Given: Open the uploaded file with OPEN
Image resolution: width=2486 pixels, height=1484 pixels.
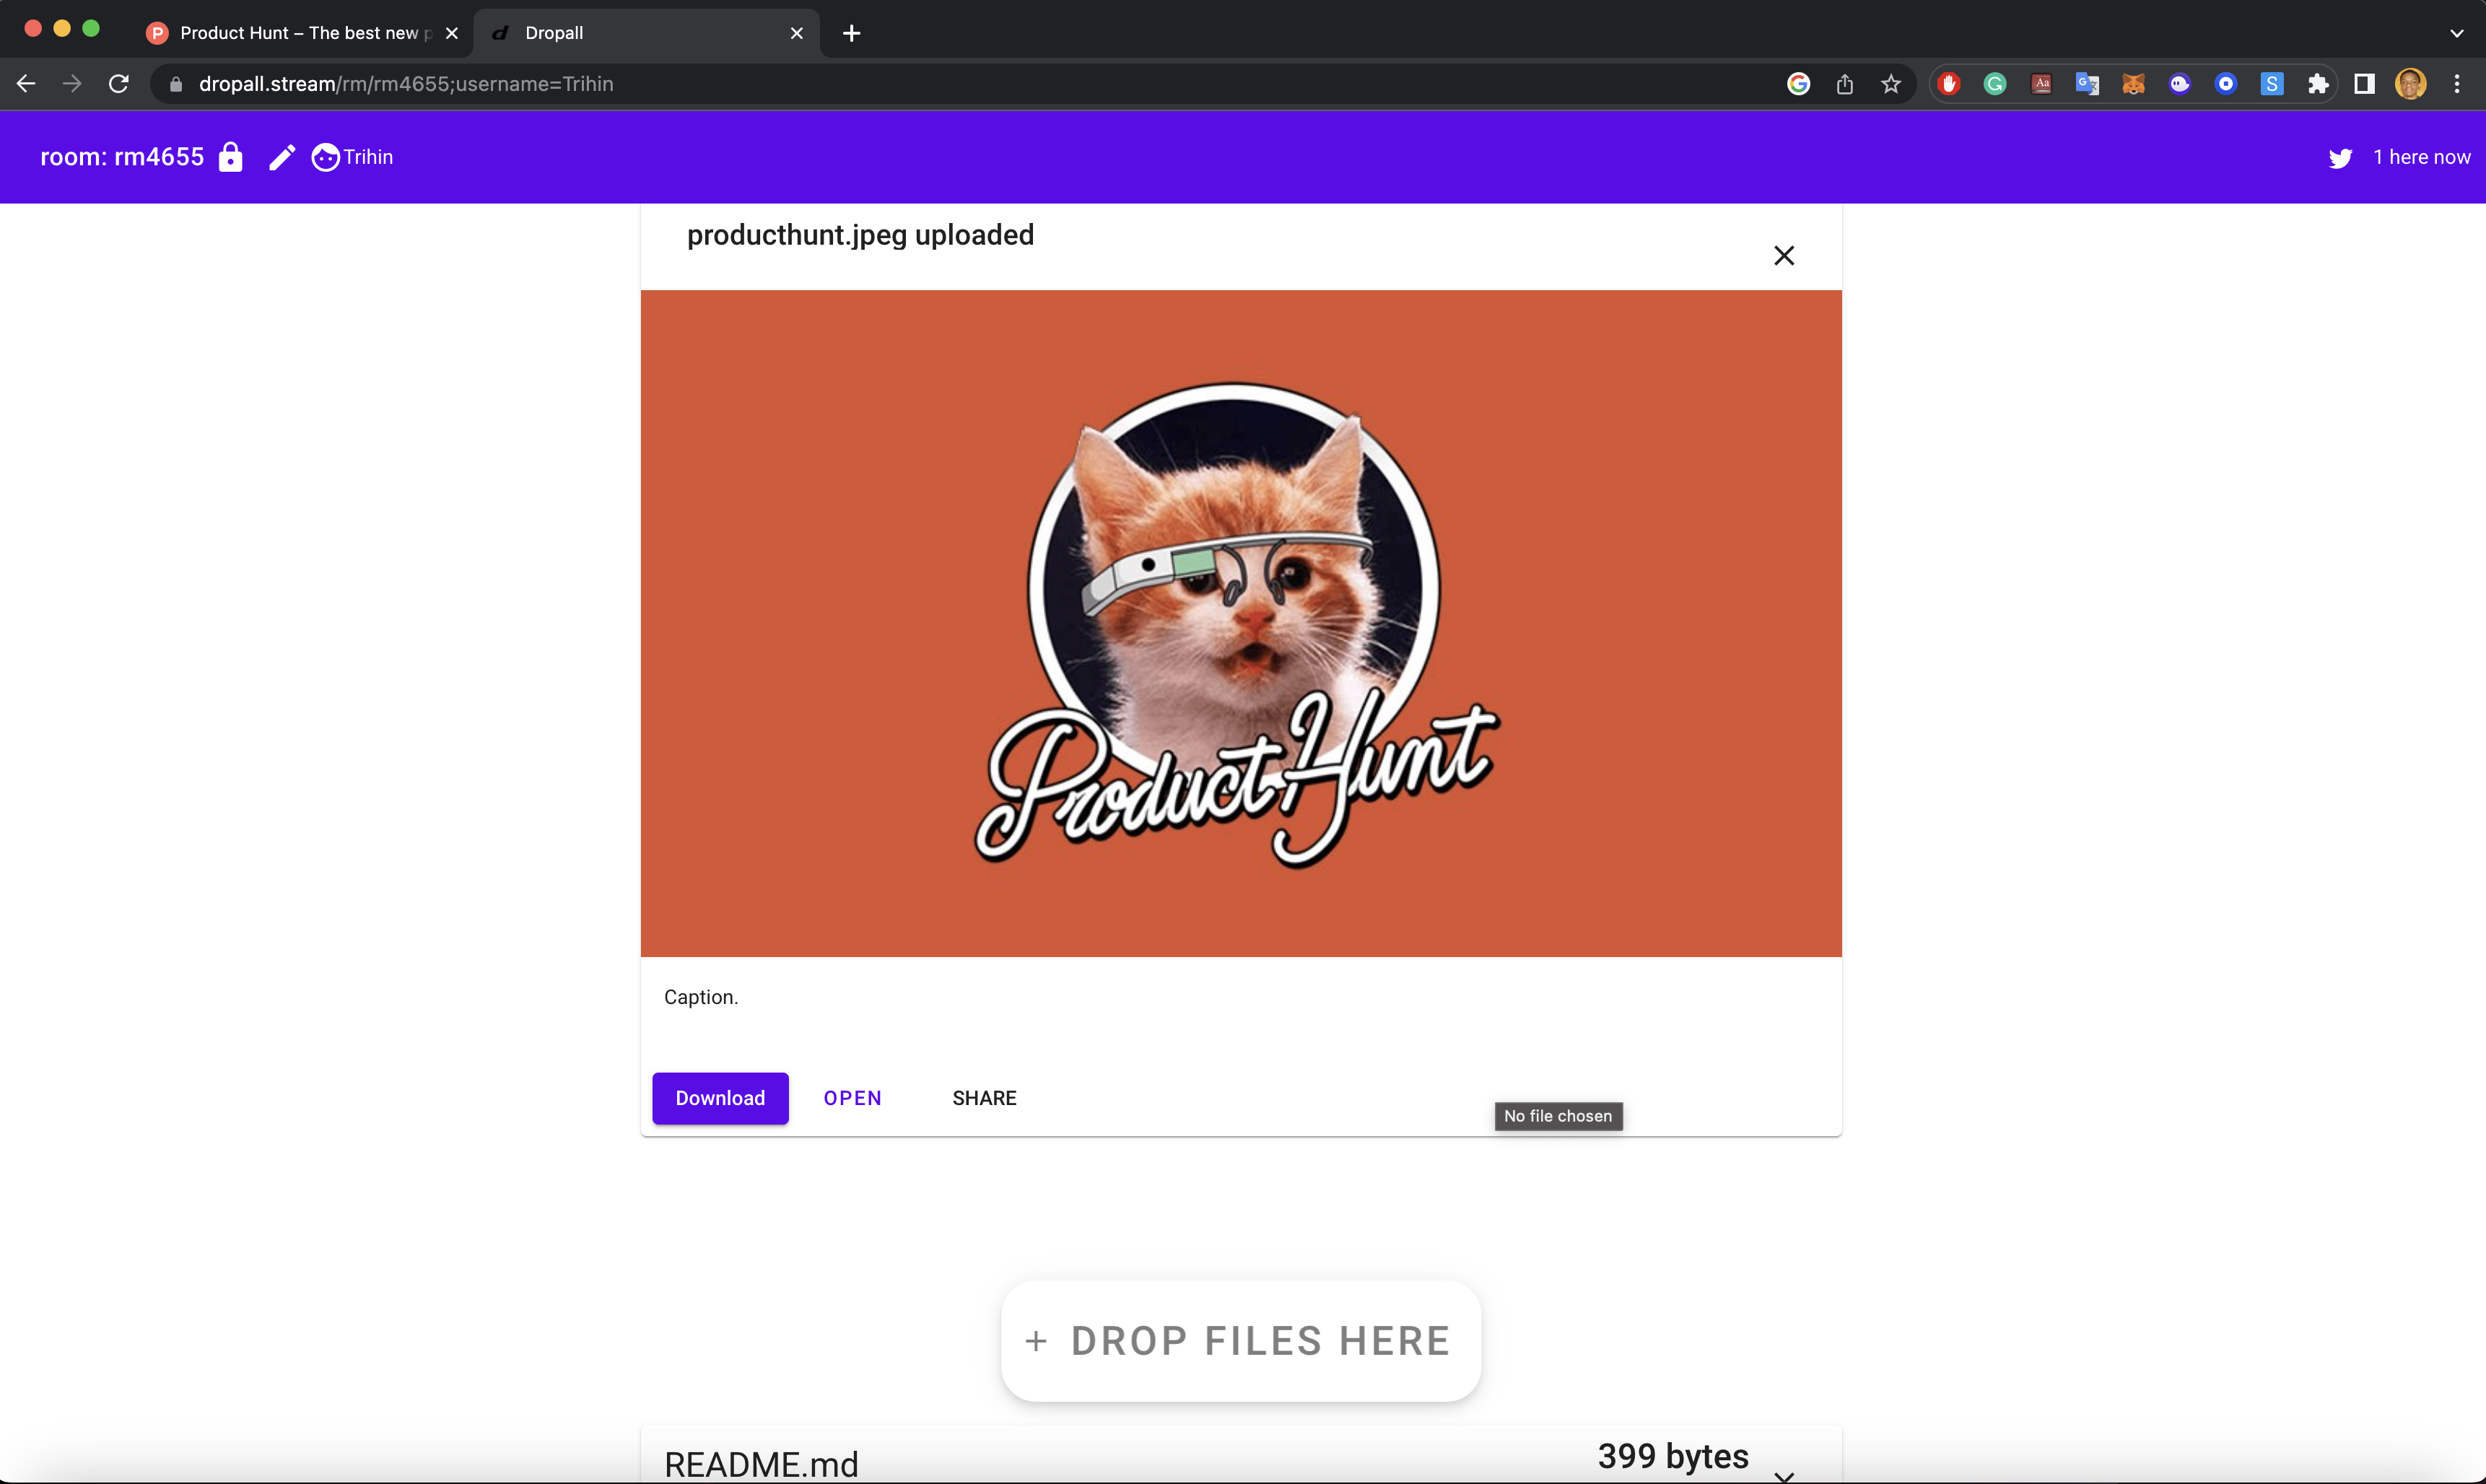Looking at the screenshot, I should tap(852, 1098).
